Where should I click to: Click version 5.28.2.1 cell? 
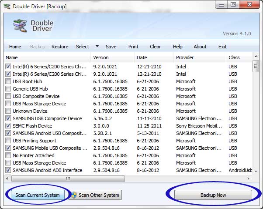pos(102,133)
